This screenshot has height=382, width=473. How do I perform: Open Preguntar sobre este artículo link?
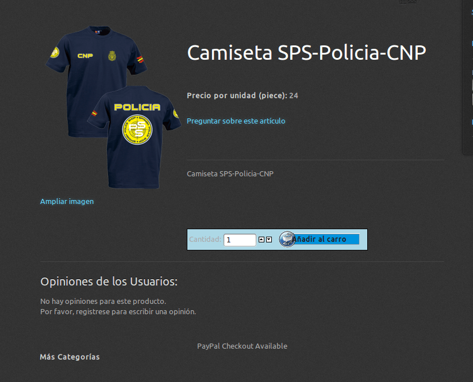tap(236, 121)
